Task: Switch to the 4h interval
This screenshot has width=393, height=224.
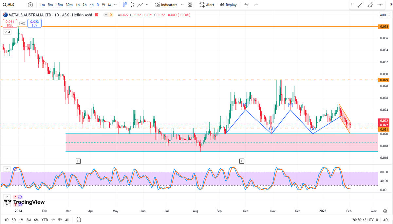Action: coord(91,5)
